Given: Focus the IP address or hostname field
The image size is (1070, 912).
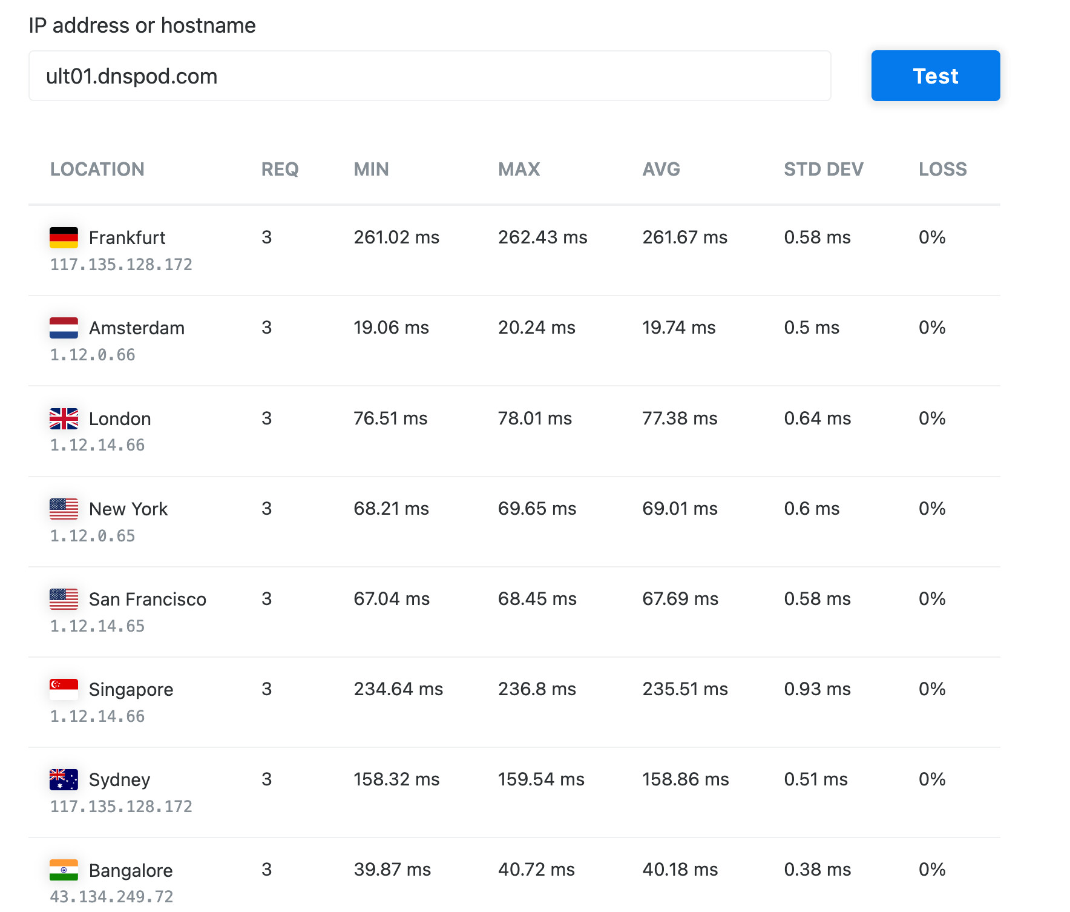Looking at the screenshot, I should [x=429, y=76].
